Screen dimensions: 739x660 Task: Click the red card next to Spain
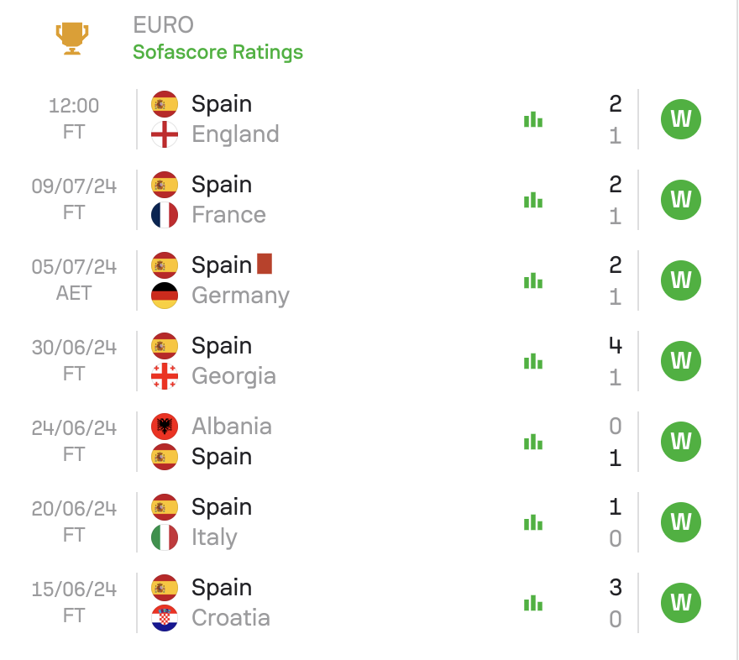pos(265,264)
